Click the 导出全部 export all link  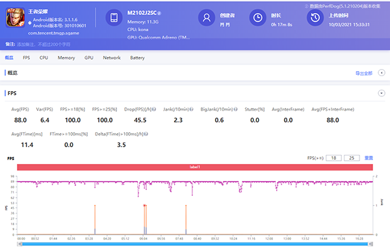coord(364,73)
